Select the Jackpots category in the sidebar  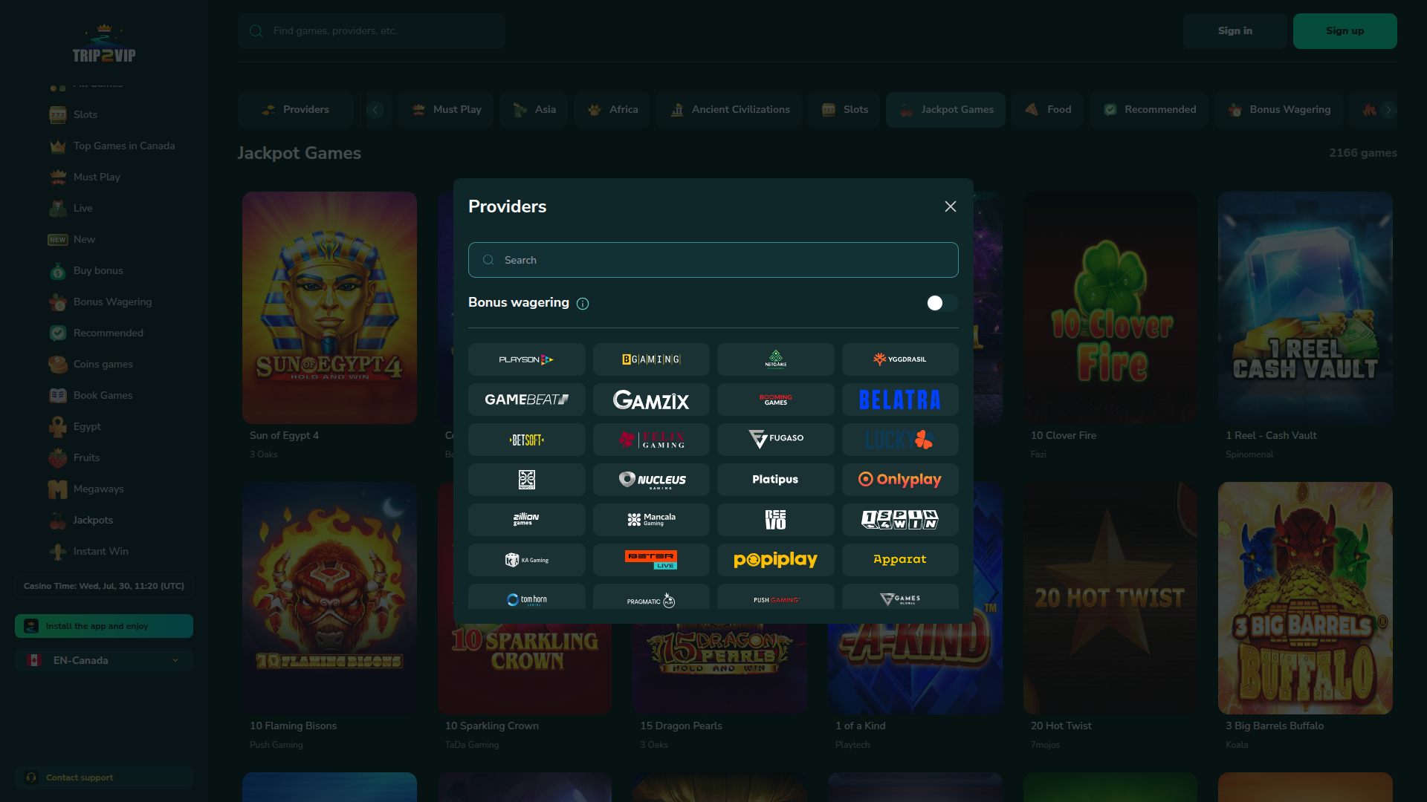[92, 520]
